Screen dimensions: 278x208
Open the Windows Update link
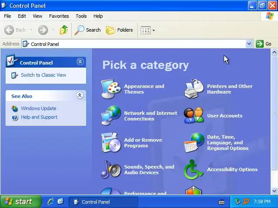point(39,108)
